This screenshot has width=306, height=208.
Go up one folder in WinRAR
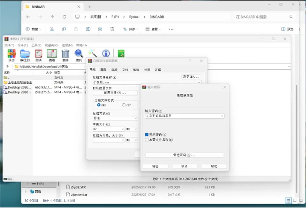pos(7,66)
